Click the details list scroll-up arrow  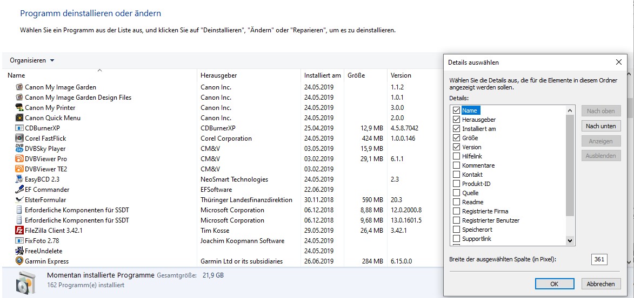[x=570, y=110]
